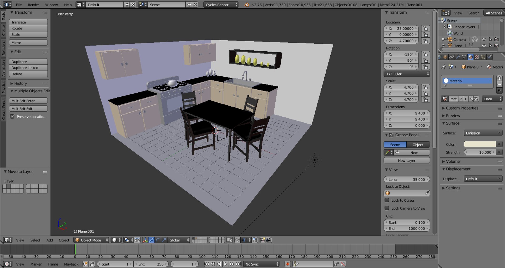Click the remove material slot minus button
This screenshot has width=505, height=268.
pos(499,85)
